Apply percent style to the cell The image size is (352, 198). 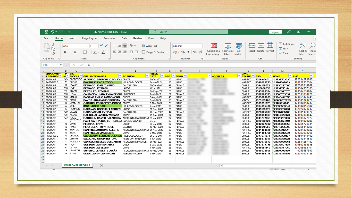(183, 52)
